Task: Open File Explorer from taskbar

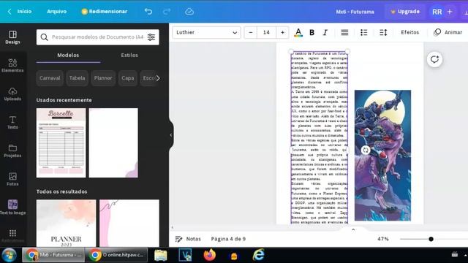Action: 161,255
